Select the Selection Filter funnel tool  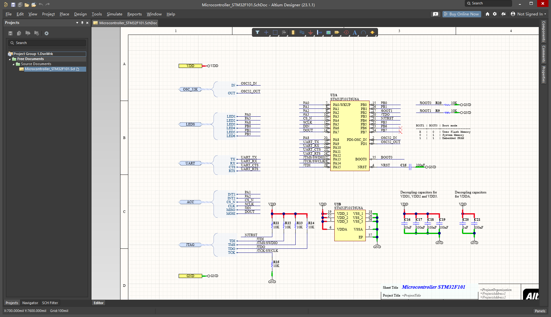pyautogui.click(x=257, y=32)
